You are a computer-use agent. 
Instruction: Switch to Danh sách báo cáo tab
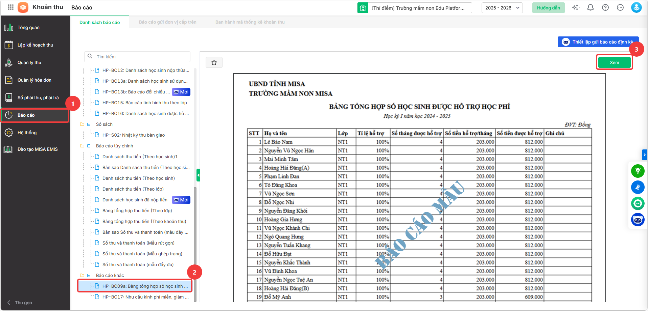tap(100, 22)
